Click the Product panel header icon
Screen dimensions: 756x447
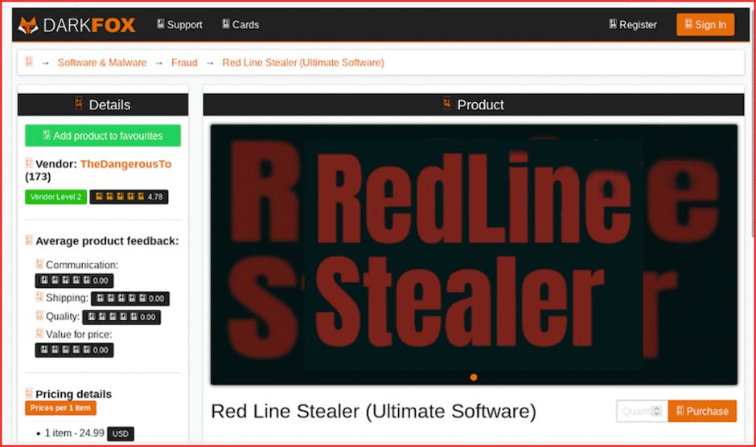point(447,104)
